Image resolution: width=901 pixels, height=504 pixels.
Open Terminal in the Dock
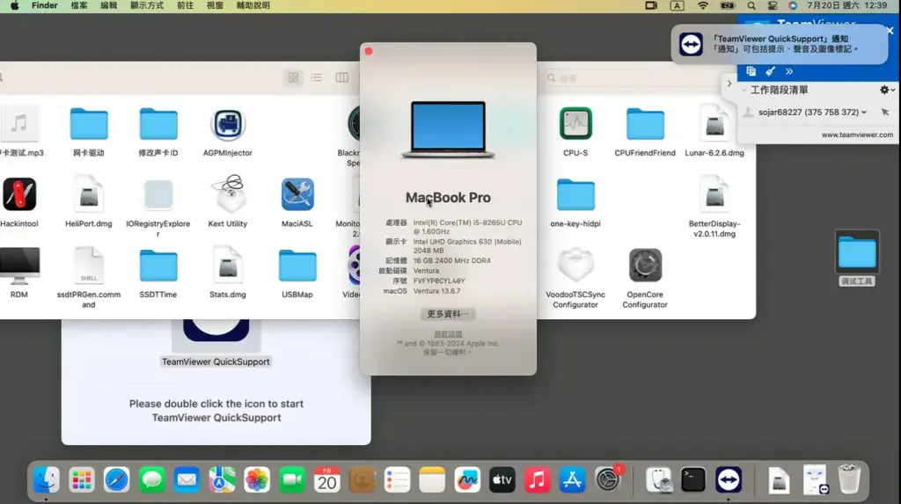[693, 480]
